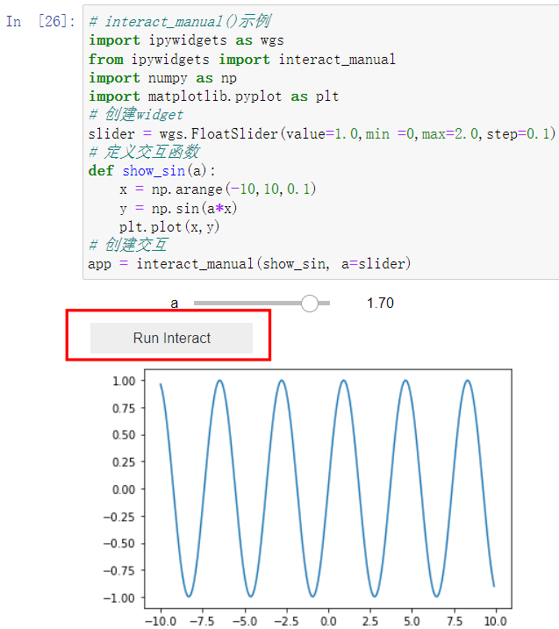Click the "x = np.arange(-10,10,0.1)" line
This screenshot has height=629, width=559.
[218, 189]
